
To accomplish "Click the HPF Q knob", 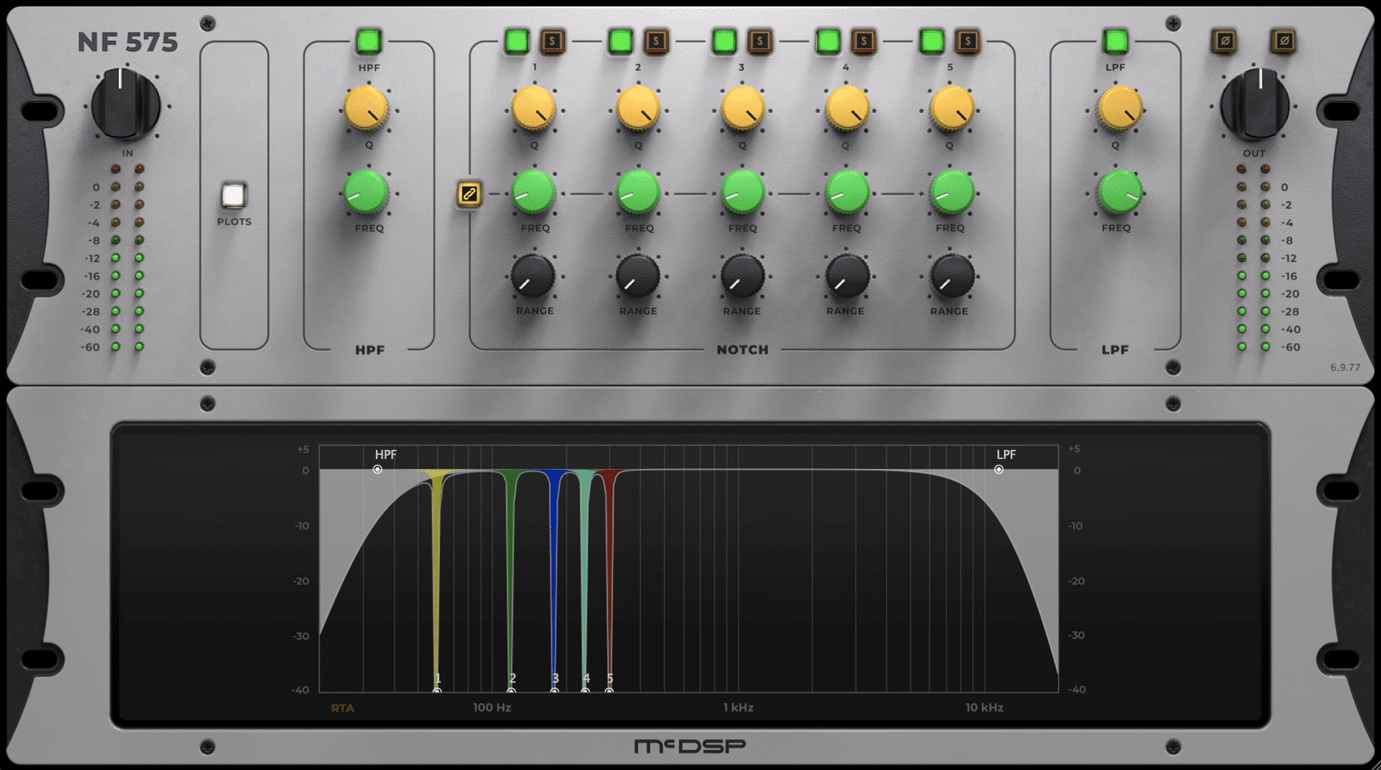I will click(366, 109).
